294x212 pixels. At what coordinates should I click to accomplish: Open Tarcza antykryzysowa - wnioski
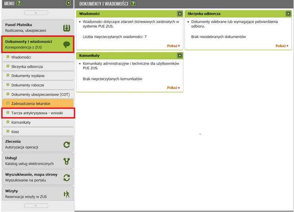(38, 113)
